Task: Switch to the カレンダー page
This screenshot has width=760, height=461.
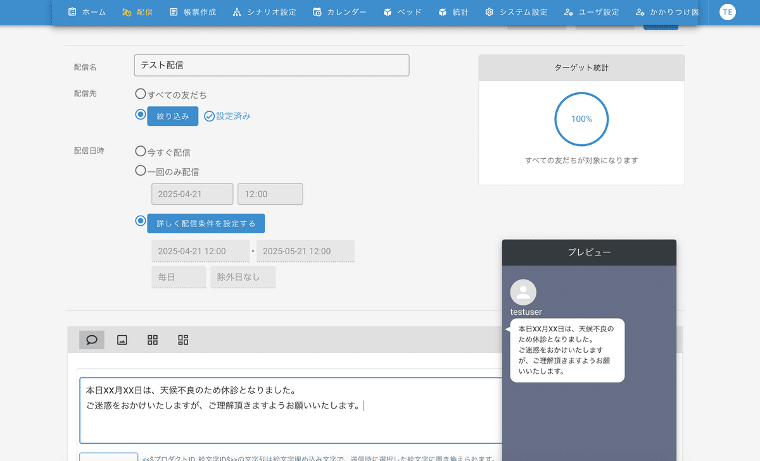Action: [x=339, y=12]
